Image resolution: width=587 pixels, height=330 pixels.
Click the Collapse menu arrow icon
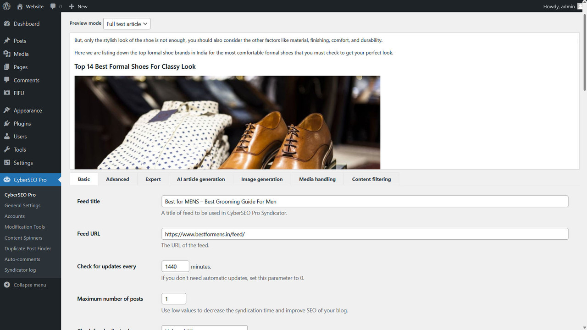pyautogui.click(x=7, y=285)
